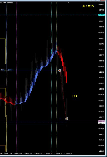Click the 29 Jun 09:30 time label
This screenshot has width=107, height=157.
tap(58, 153)
